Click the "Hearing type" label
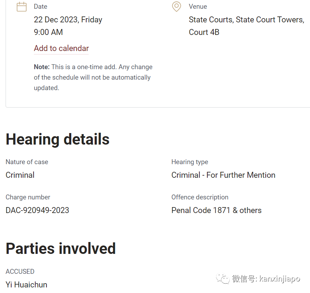Screen dimensions: 310x293 tap(190, 162)
